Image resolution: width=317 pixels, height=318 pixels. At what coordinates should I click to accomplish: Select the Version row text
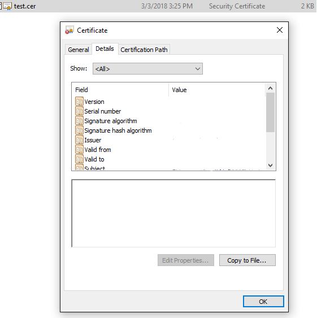[94, 102]
